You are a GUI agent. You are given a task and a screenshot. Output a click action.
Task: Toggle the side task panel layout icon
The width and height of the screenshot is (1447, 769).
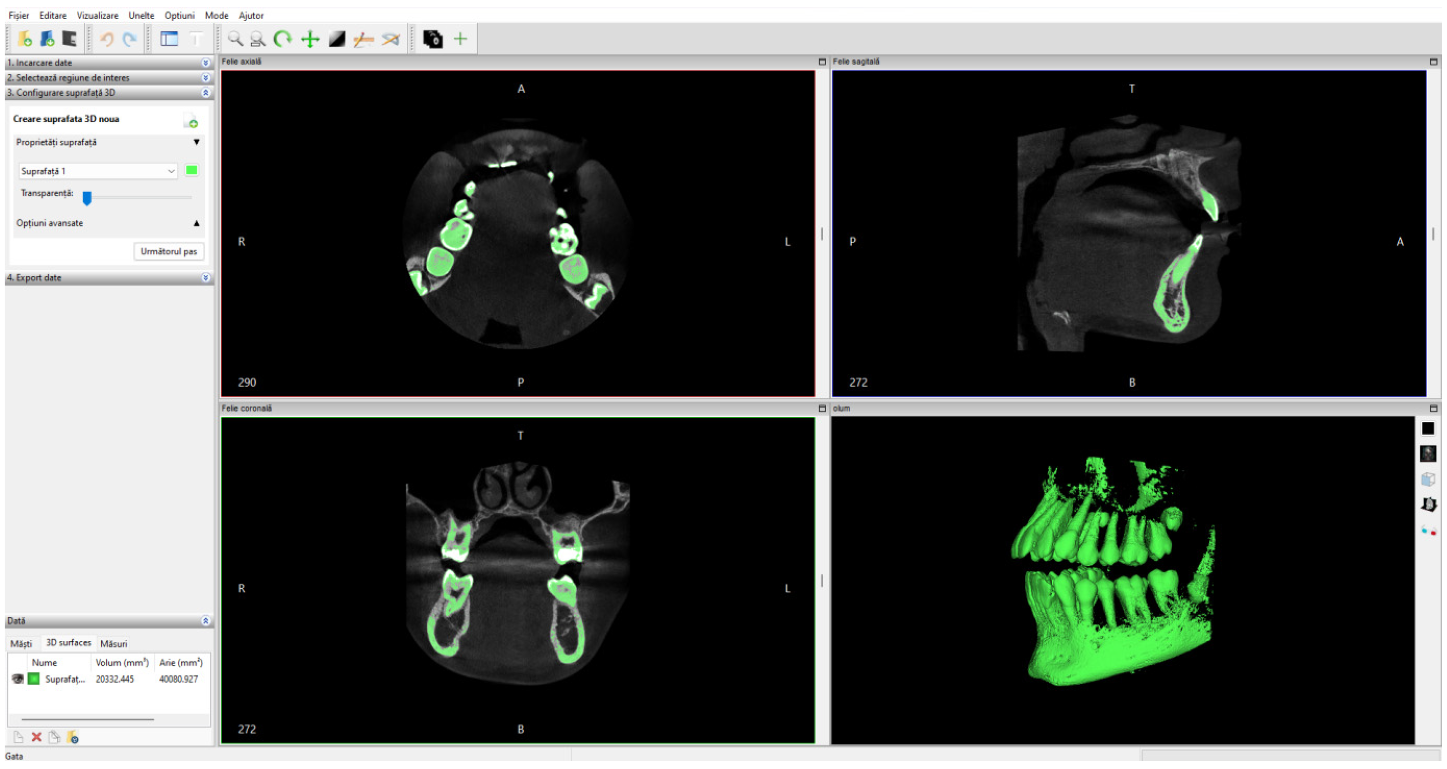pyautogui.click(x=169, y=39)
